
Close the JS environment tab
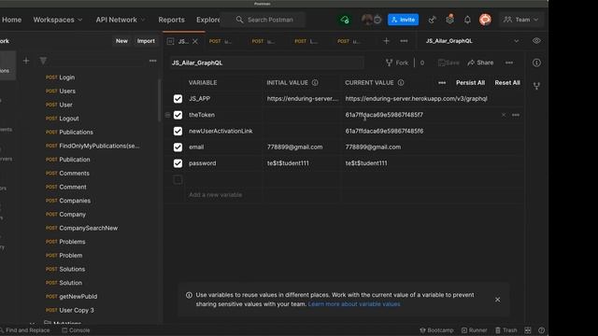[195, 41]
